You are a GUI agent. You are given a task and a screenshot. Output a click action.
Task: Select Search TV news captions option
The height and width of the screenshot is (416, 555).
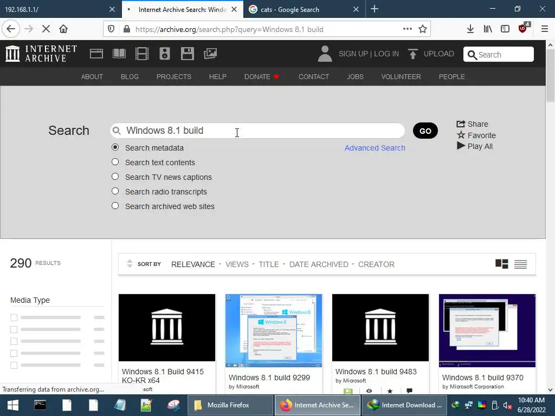coord(115,176)
